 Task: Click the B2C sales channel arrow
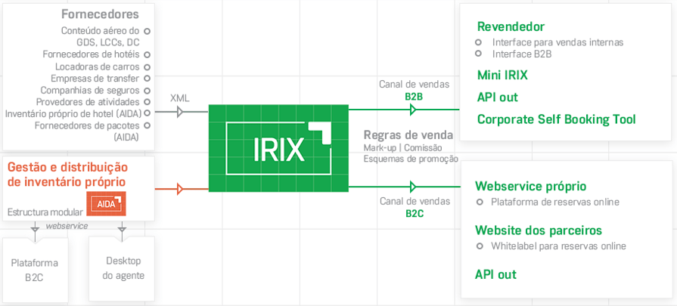412,187
